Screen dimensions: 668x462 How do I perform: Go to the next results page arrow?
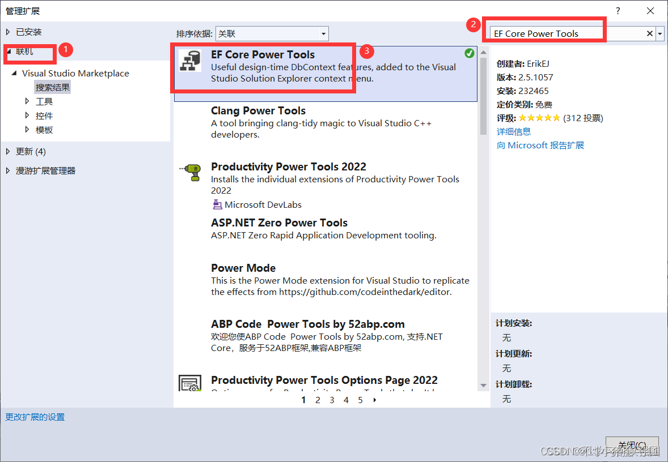[375, 400]
